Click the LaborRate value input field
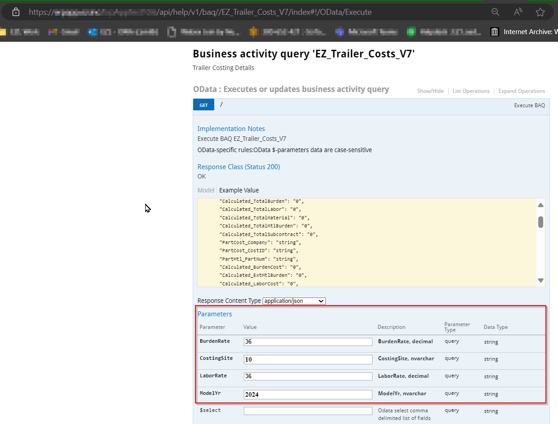The height and width of the screenshot is (424, 558). (x=308, y=376)
